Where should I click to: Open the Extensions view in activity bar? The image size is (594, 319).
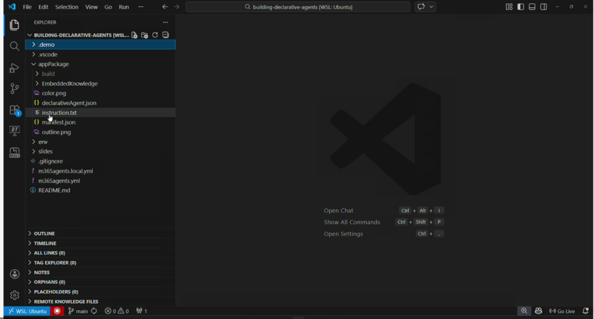click(15, 110)
